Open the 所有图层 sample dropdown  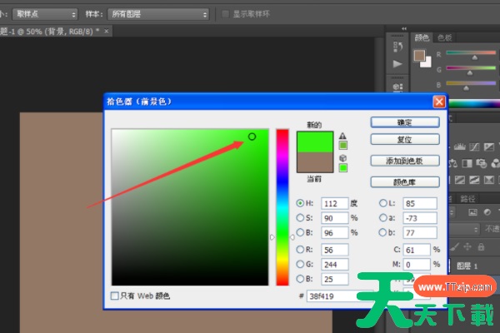(x=158, y=14)
